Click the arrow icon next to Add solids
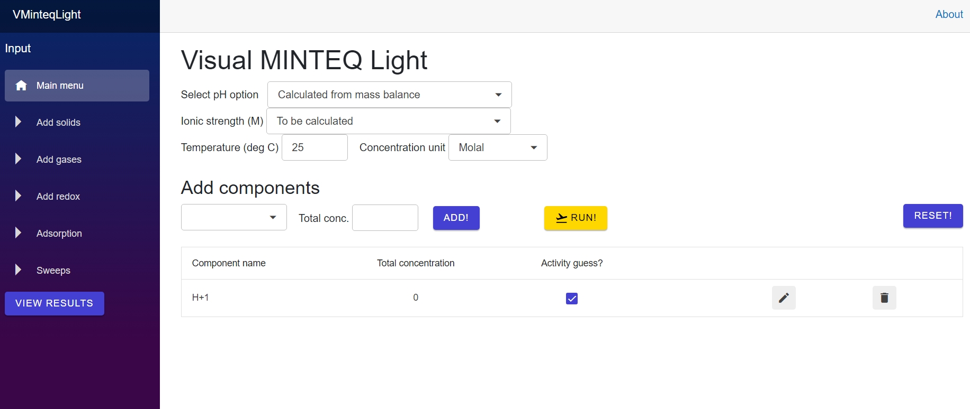Viewport: 970px width, 409px height. (19, 122)
